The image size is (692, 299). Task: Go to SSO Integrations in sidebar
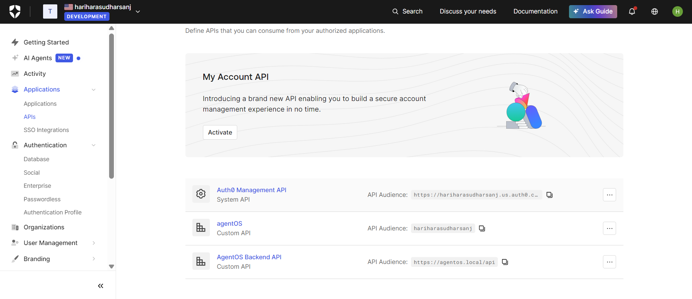coord(46,130)
